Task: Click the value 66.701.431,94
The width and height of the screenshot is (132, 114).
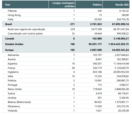Action: [x=121, y=29]
